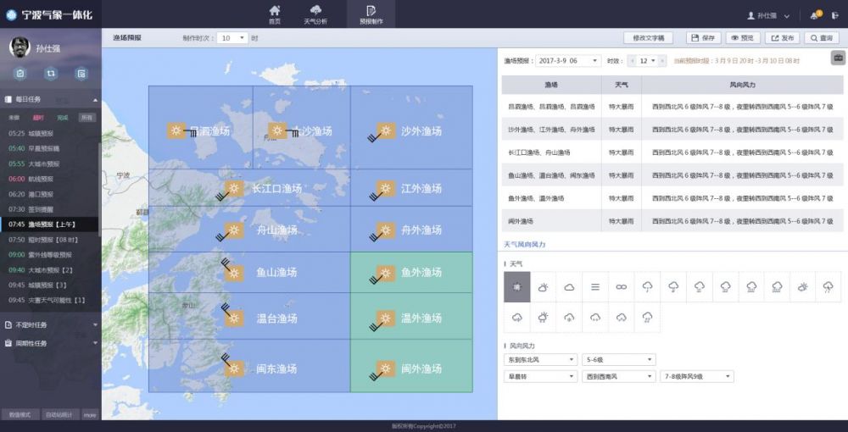Viewport: 848px width, 432px height.
Task: Click the refresh hexagon icon under profile
Action: 51,74
